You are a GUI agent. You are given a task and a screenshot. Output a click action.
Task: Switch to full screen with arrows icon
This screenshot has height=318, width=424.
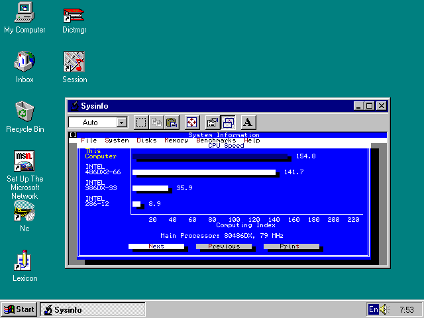[192, 123]
